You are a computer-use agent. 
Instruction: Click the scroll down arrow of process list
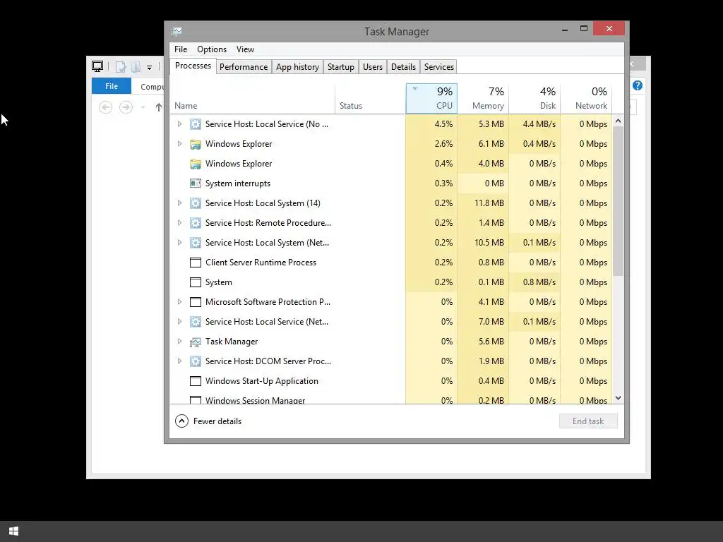[619, 398]
